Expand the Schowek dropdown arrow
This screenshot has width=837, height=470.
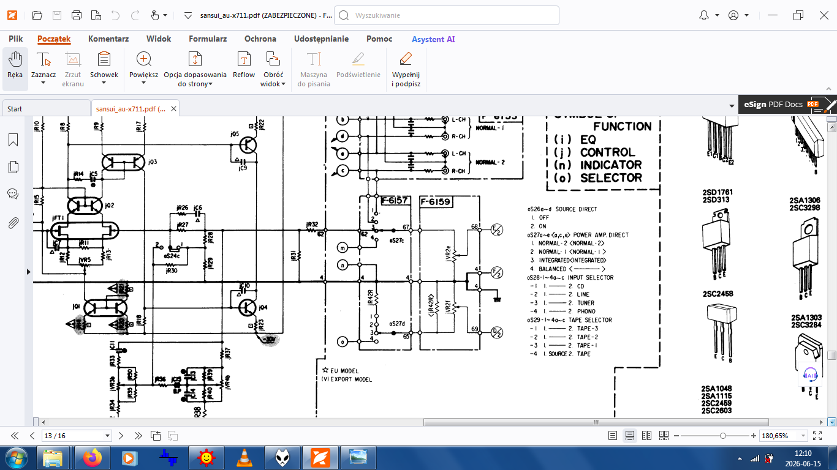(104, 83)
